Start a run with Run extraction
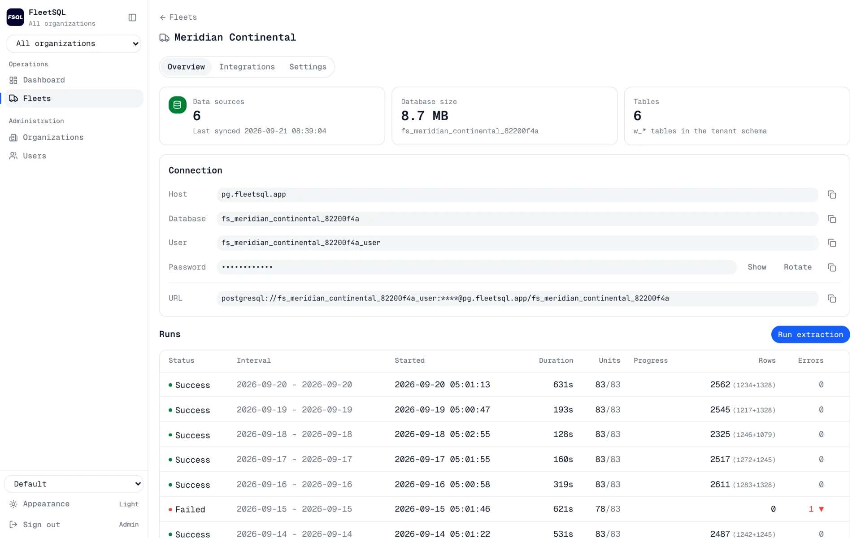The image size is (861, 538). 810,334
